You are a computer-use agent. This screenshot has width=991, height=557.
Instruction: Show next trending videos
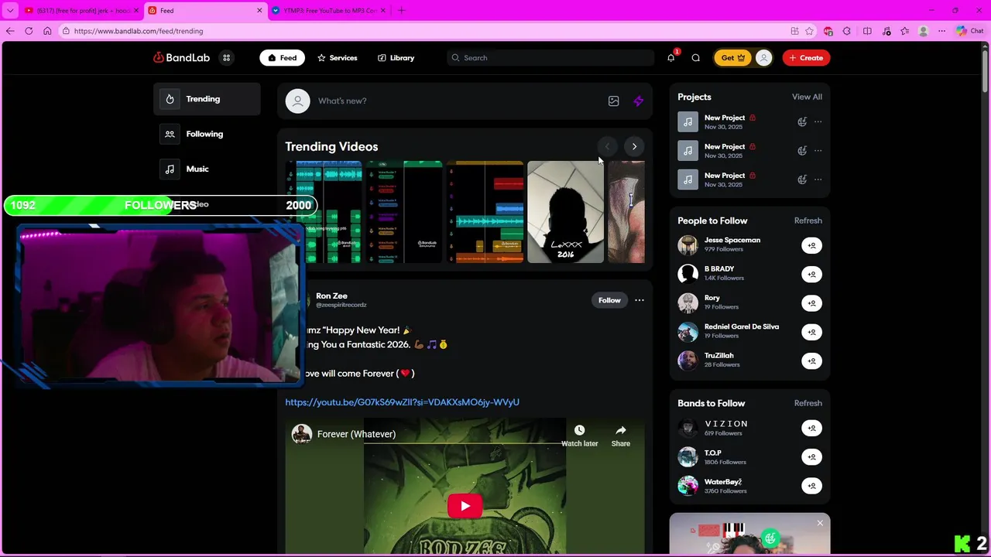click(634, 146)
